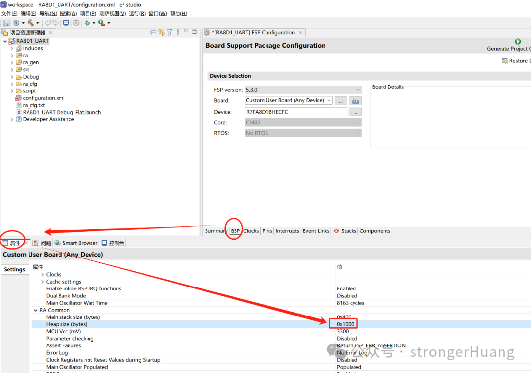
Task: Click the Run with toolbox icon
Action: coord(101,23)
